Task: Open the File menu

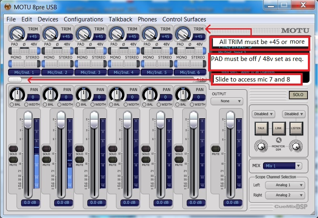Action: click(11, 19)
